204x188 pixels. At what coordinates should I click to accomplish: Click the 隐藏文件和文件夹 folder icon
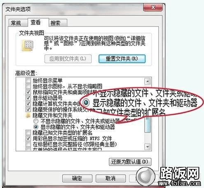(28, 115)
